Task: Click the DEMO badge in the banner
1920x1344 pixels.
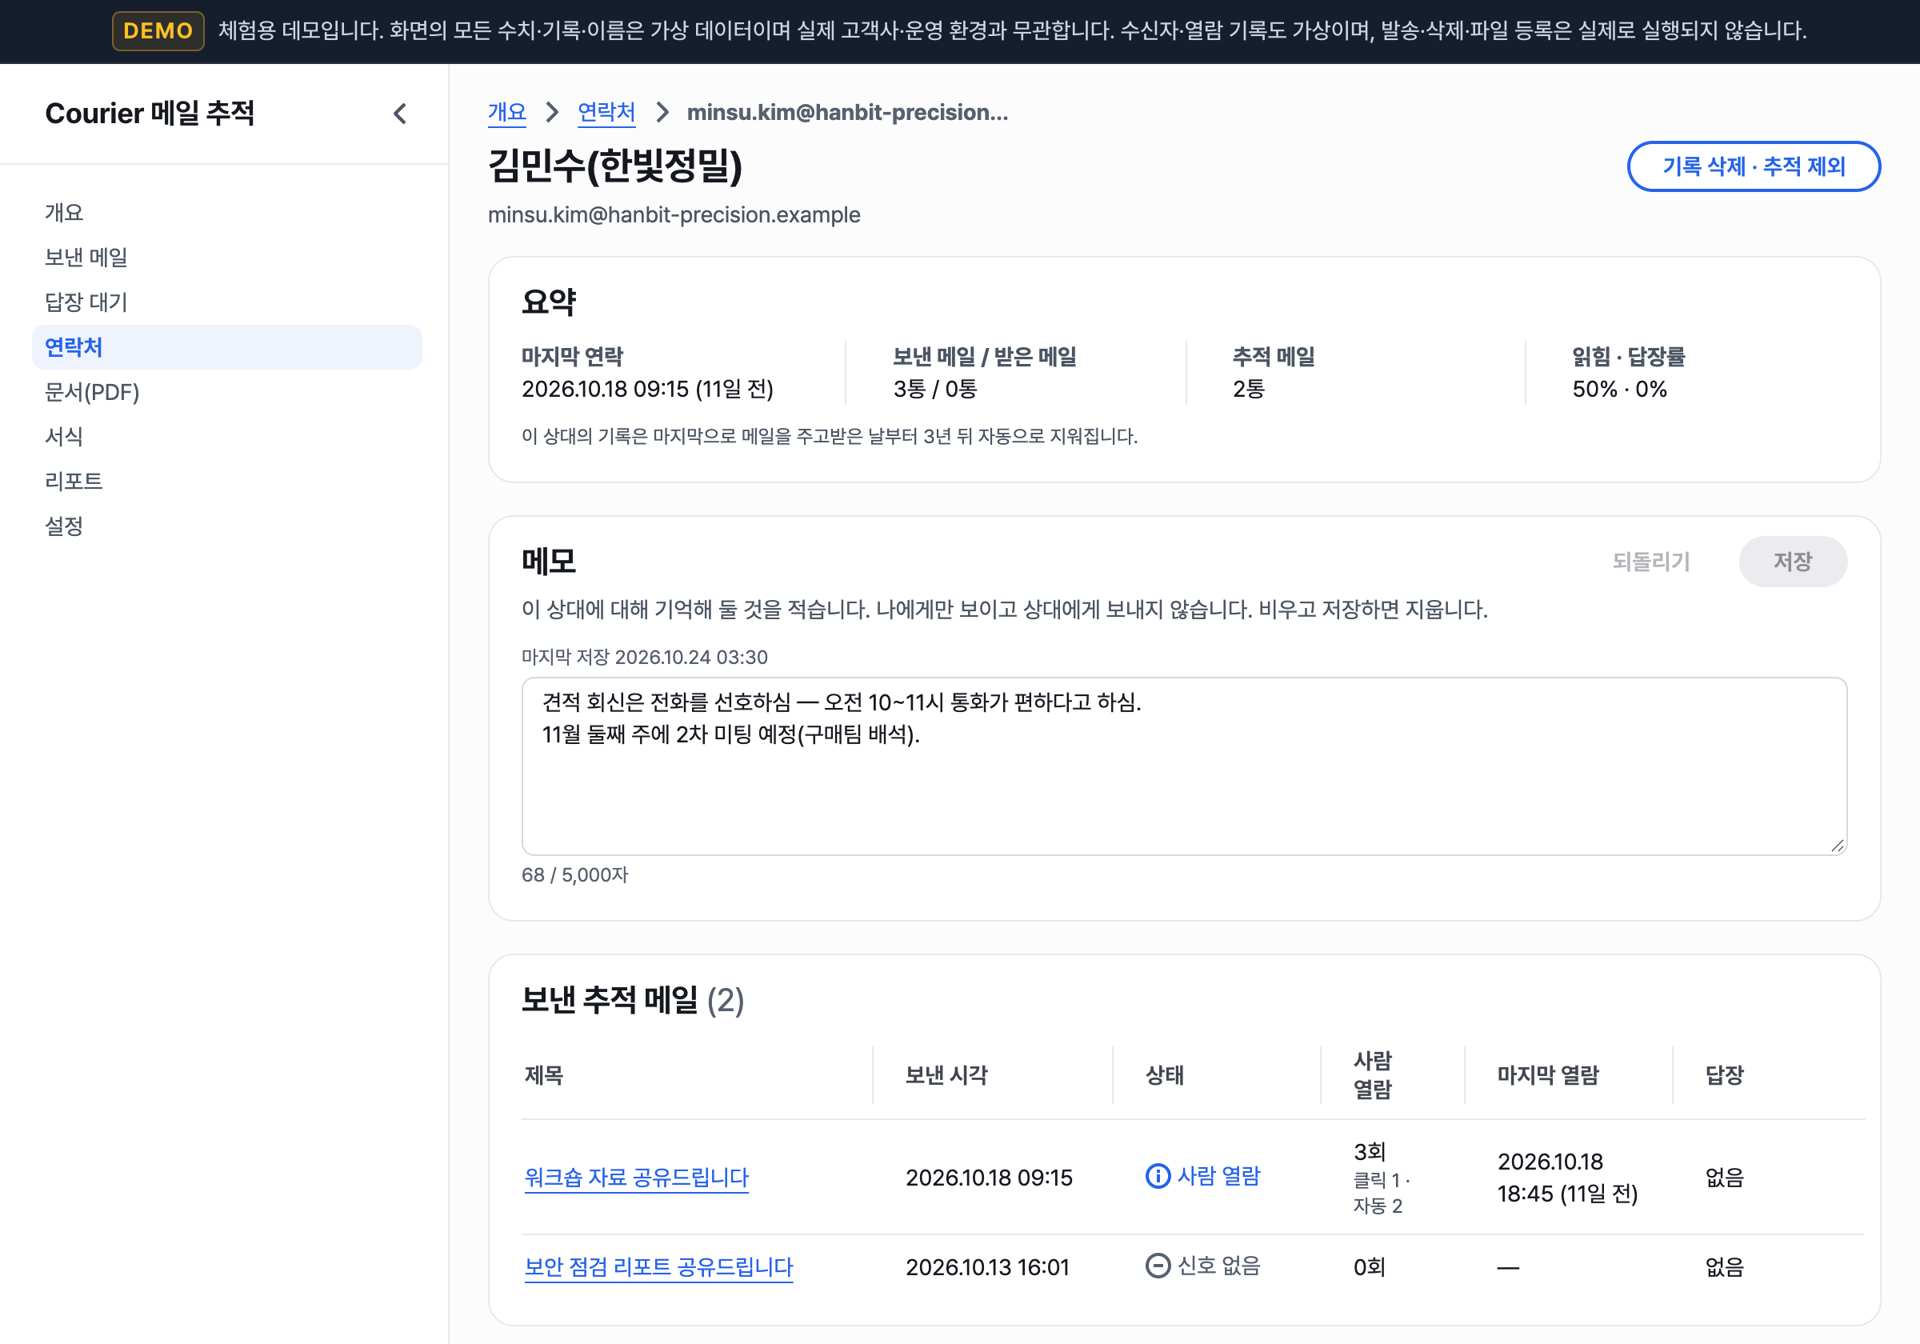Action: point(158,31)
